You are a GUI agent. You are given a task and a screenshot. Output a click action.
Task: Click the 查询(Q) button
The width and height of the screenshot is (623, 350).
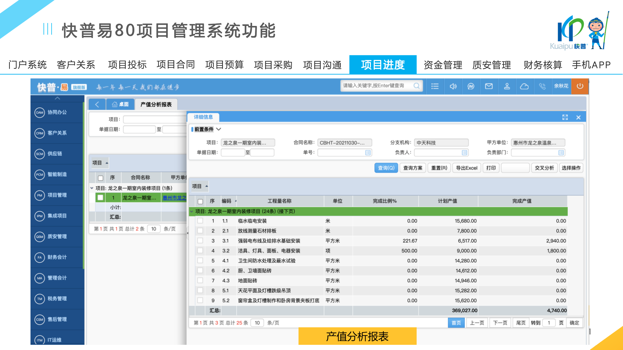coord(386,168)
